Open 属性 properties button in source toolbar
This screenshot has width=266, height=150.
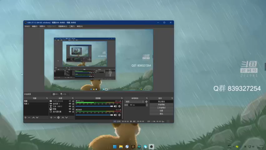pyautogui.click(x=56, y=94)
